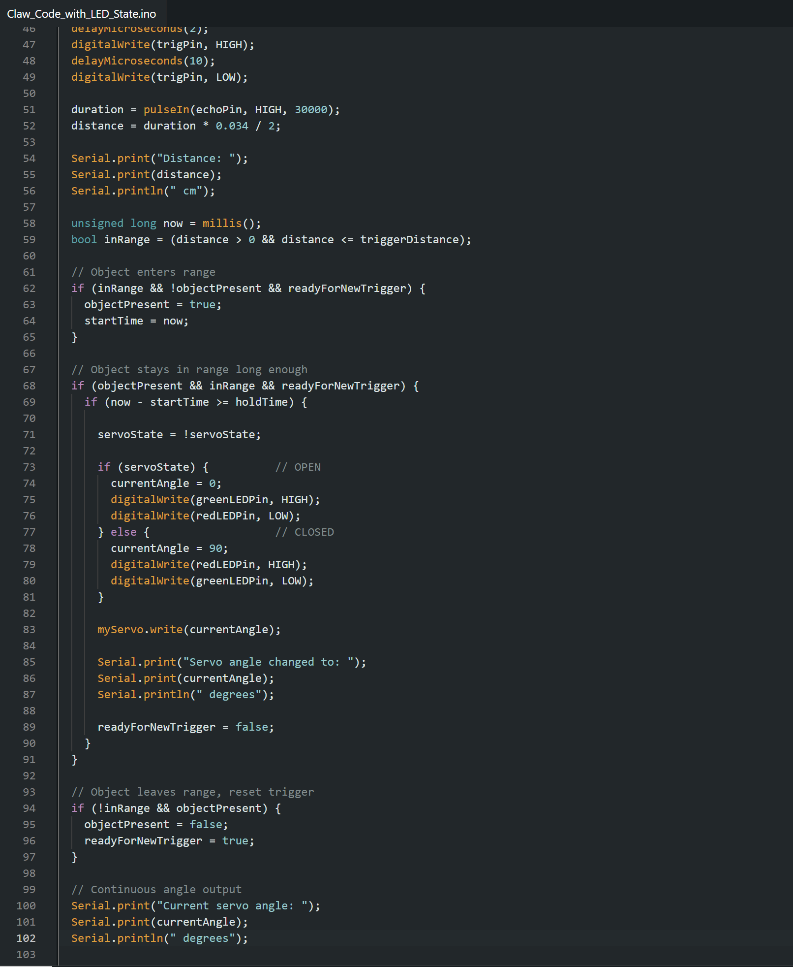The height and width of the screenshot is (967, 793).
Task: Click 'digitalWrite(redLEDPin, HIGH);' line
Action: (x=209, y=565)
